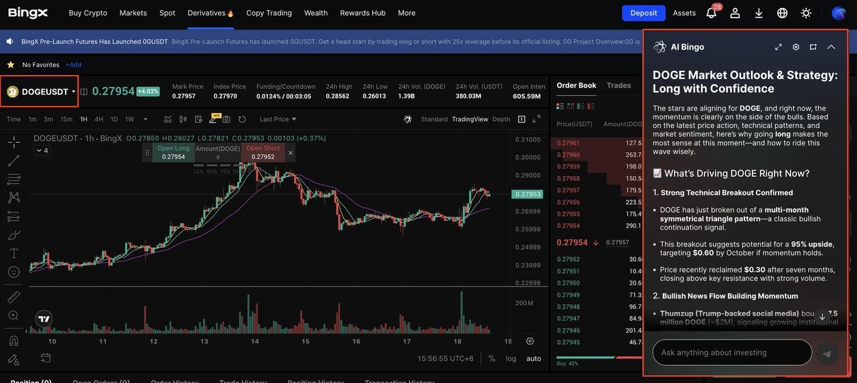
Task: Toggle chart layout grid icon
Action: (x=522, y=119)
